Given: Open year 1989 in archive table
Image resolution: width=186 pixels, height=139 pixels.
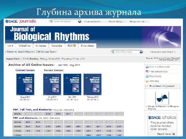Looking at the screenshot, I should (119, 135).
